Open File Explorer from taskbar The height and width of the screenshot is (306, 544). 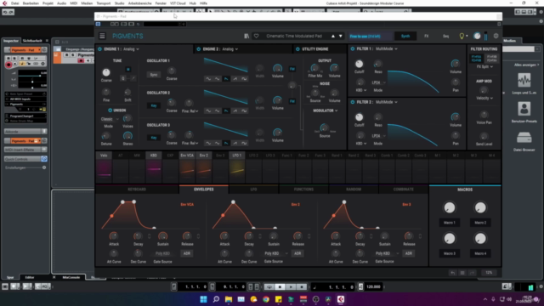[x=229, y=299]
